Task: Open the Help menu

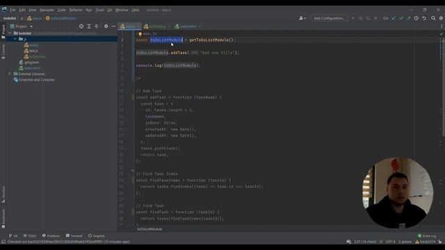Action: 136,10
